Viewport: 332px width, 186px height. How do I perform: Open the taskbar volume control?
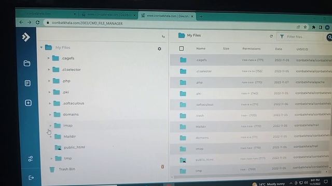[306, 182]
